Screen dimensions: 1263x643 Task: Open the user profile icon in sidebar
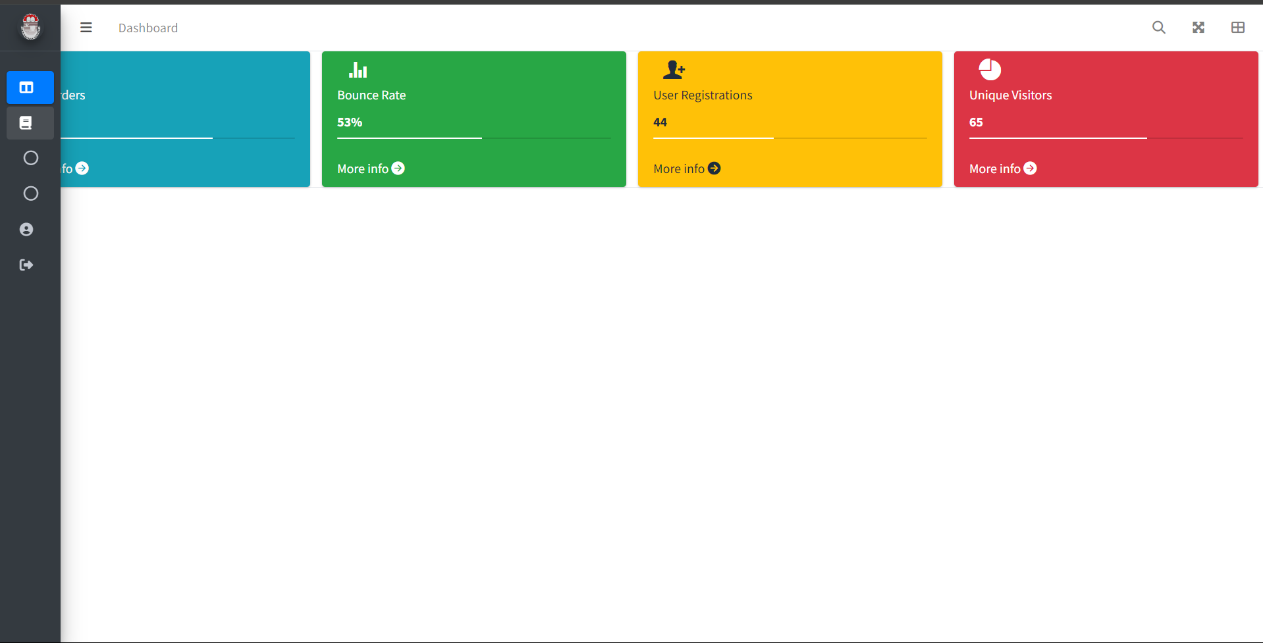(x=26, y=230)
